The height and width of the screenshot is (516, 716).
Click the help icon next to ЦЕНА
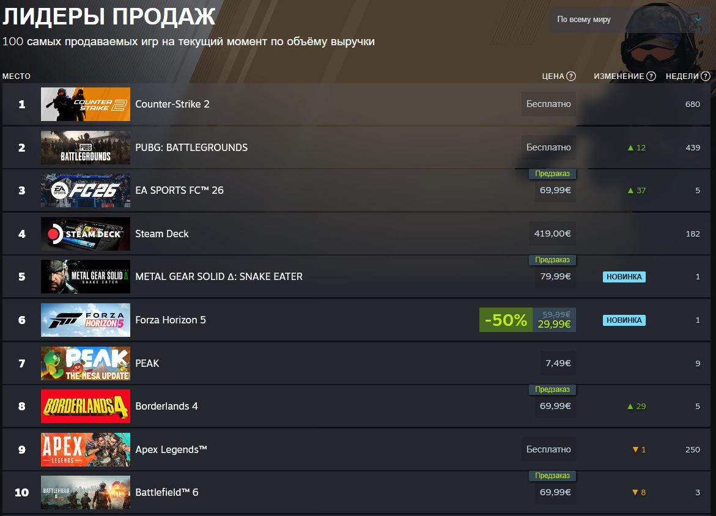coord(571,76)
